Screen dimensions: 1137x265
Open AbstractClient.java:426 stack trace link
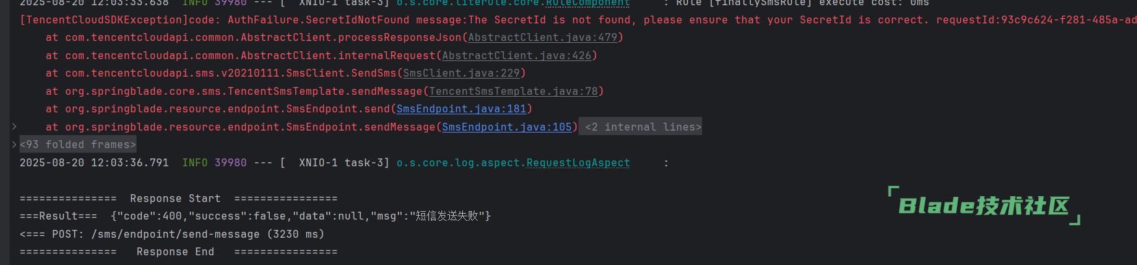point(517,56)
